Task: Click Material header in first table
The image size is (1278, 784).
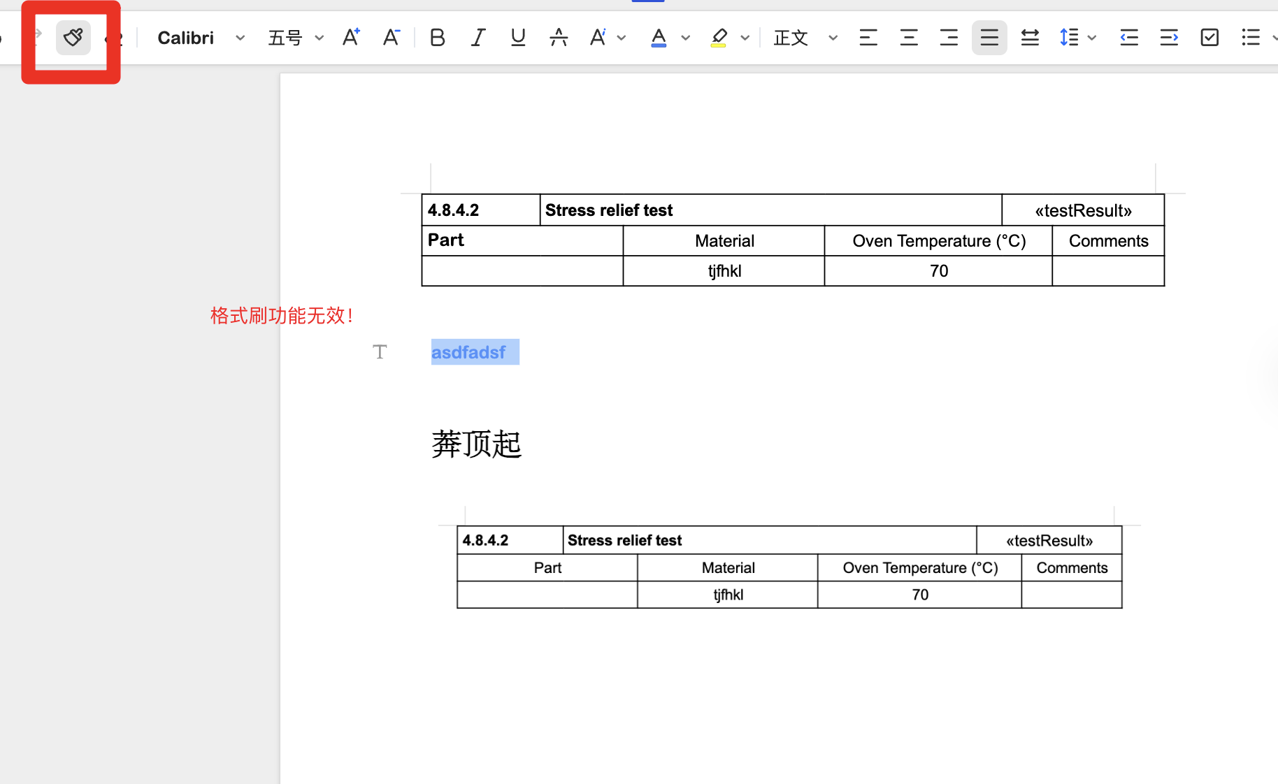Action: 724,241
